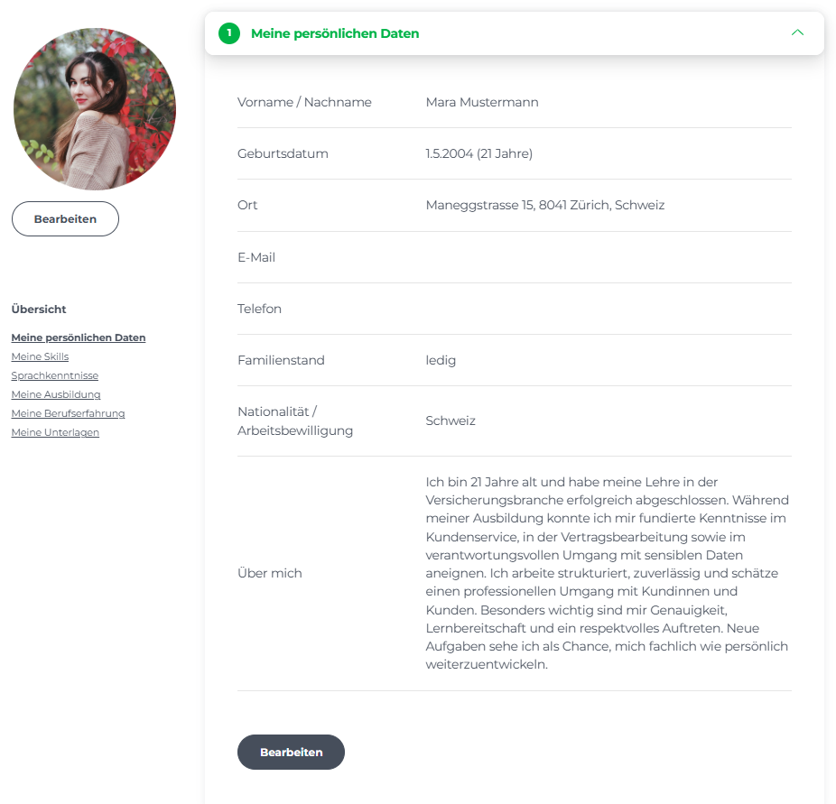
Task: Navigate to the Meine Ausbildung sidebar link
Action: tap(56, 394)
